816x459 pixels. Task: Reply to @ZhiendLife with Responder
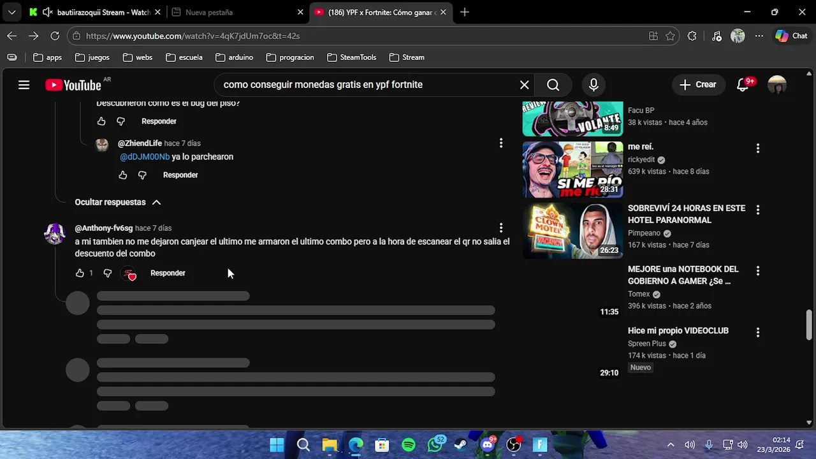[180, 175]
